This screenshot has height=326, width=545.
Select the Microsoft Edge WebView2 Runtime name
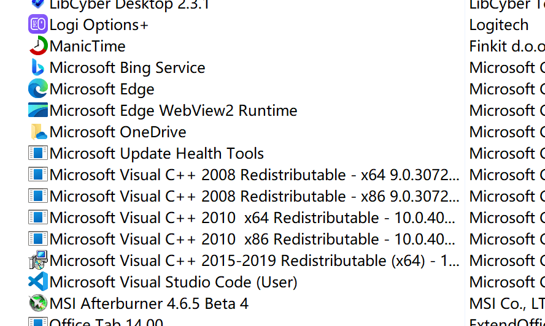(174, 110)
